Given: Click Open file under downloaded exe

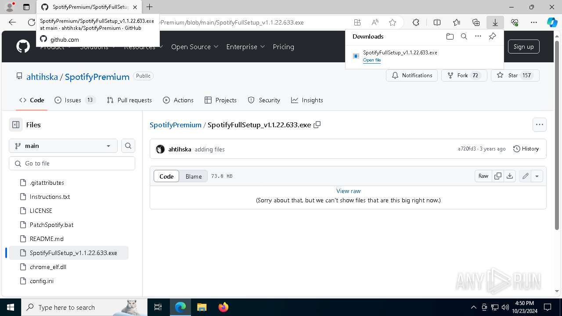Looking at the screenshot, I should (372, 60).
